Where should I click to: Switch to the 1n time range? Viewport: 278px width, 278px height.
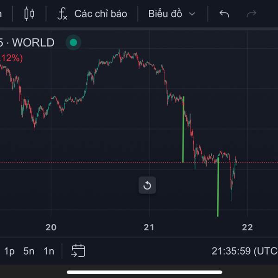pyautogui.click(x=49, y=251)
